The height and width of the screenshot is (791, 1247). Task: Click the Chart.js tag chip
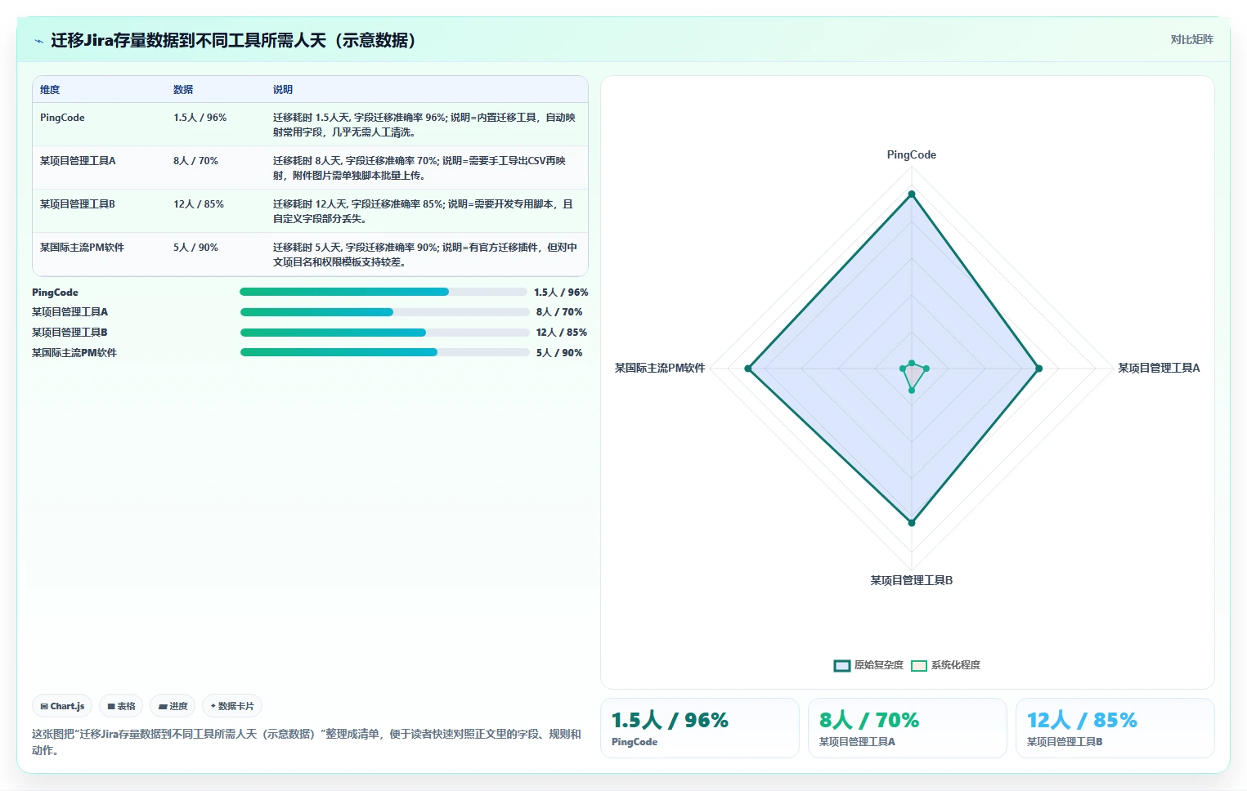(62, 706)
